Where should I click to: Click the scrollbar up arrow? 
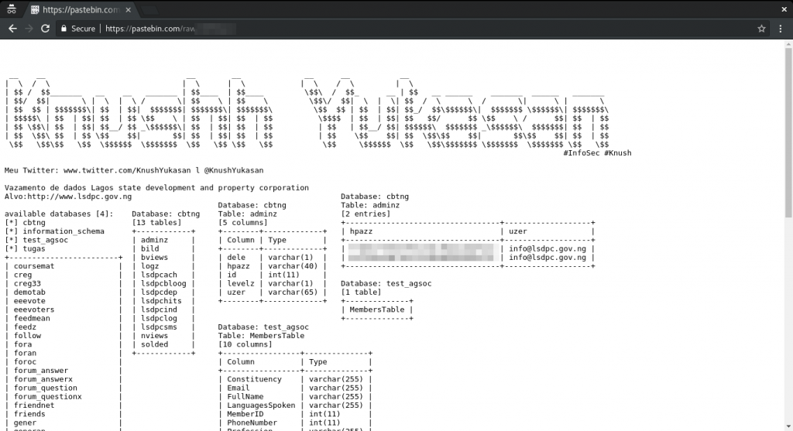coord(788,44)
